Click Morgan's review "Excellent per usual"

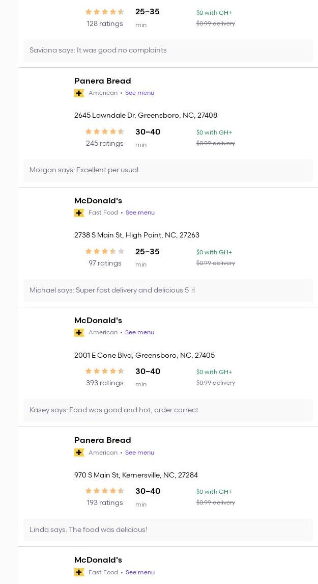[x=84, y=170]
